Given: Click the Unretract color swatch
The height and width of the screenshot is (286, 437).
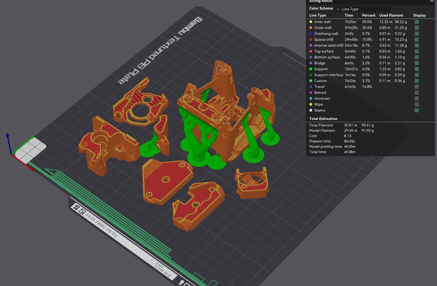Looking at the screenshot, I should tap(311, 98).
